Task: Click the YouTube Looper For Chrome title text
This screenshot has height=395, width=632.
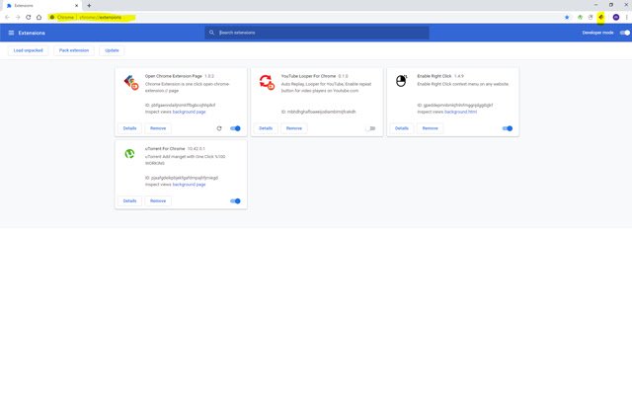Action: pyautogui.click(x=308, y=76)
